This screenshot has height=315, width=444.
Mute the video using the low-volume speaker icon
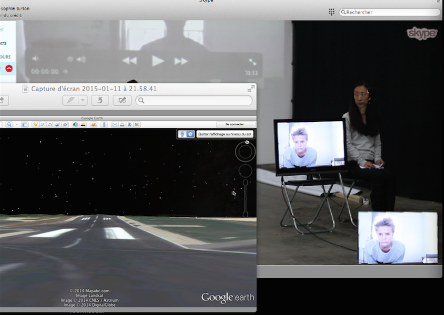pyautogui.click(x=35, y=59)
